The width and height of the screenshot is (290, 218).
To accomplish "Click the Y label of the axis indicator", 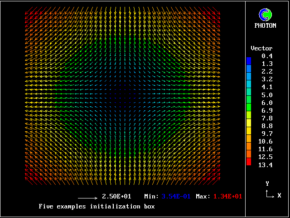I will pos(267,183).
